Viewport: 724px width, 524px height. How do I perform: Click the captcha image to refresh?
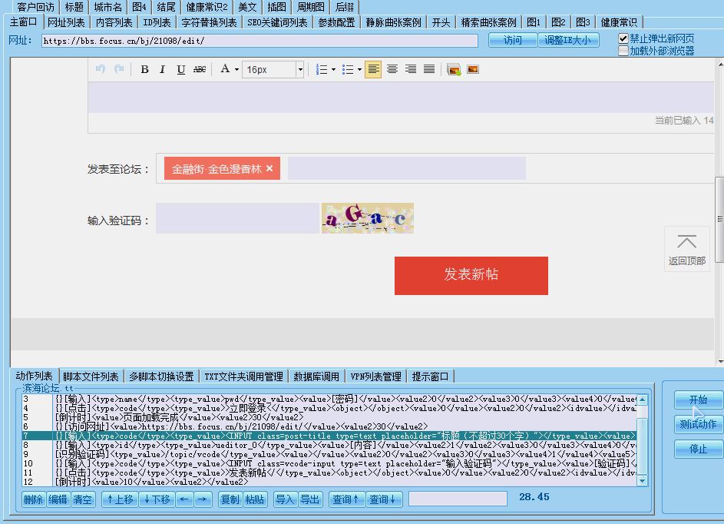[x=368, y=218]
